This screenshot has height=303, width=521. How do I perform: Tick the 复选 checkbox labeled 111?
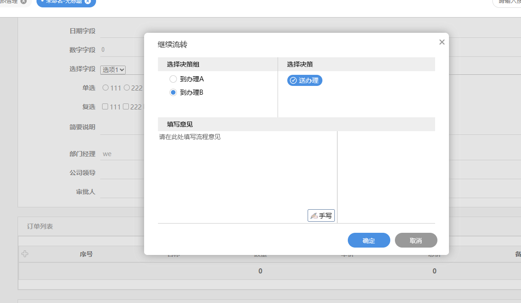(x=105, y=107)
